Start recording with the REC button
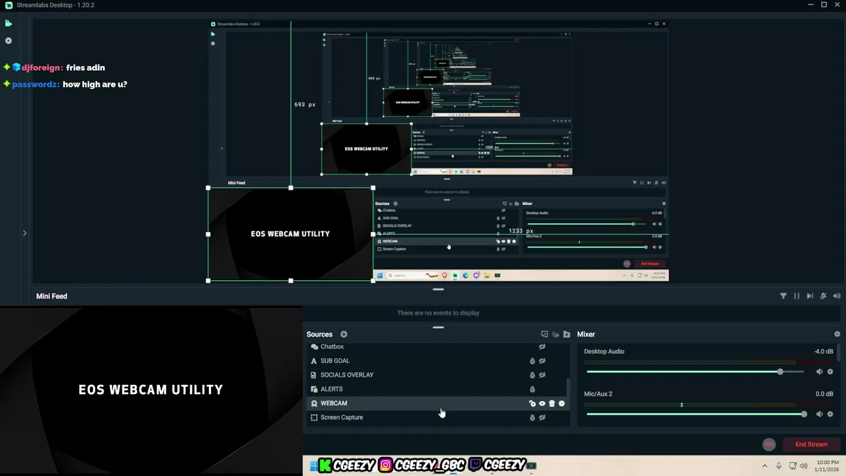The height and width of the screenshot is (476, 846). coord(769,445)
